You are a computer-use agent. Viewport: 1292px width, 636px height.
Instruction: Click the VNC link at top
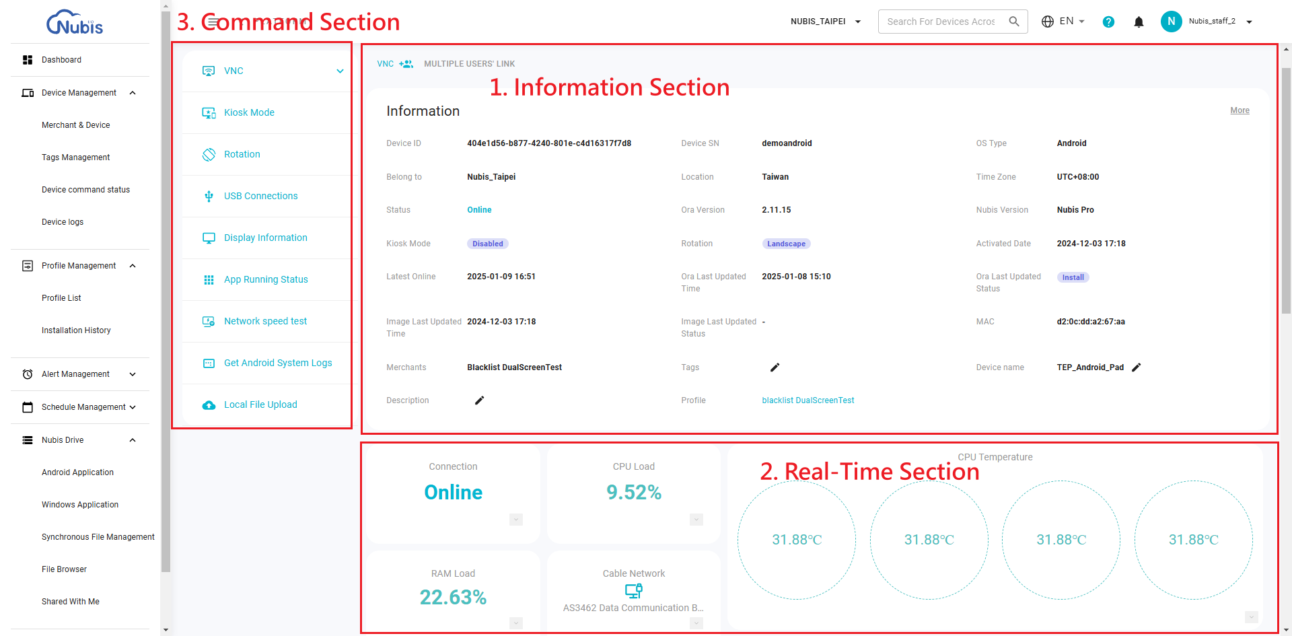(385, 64)
